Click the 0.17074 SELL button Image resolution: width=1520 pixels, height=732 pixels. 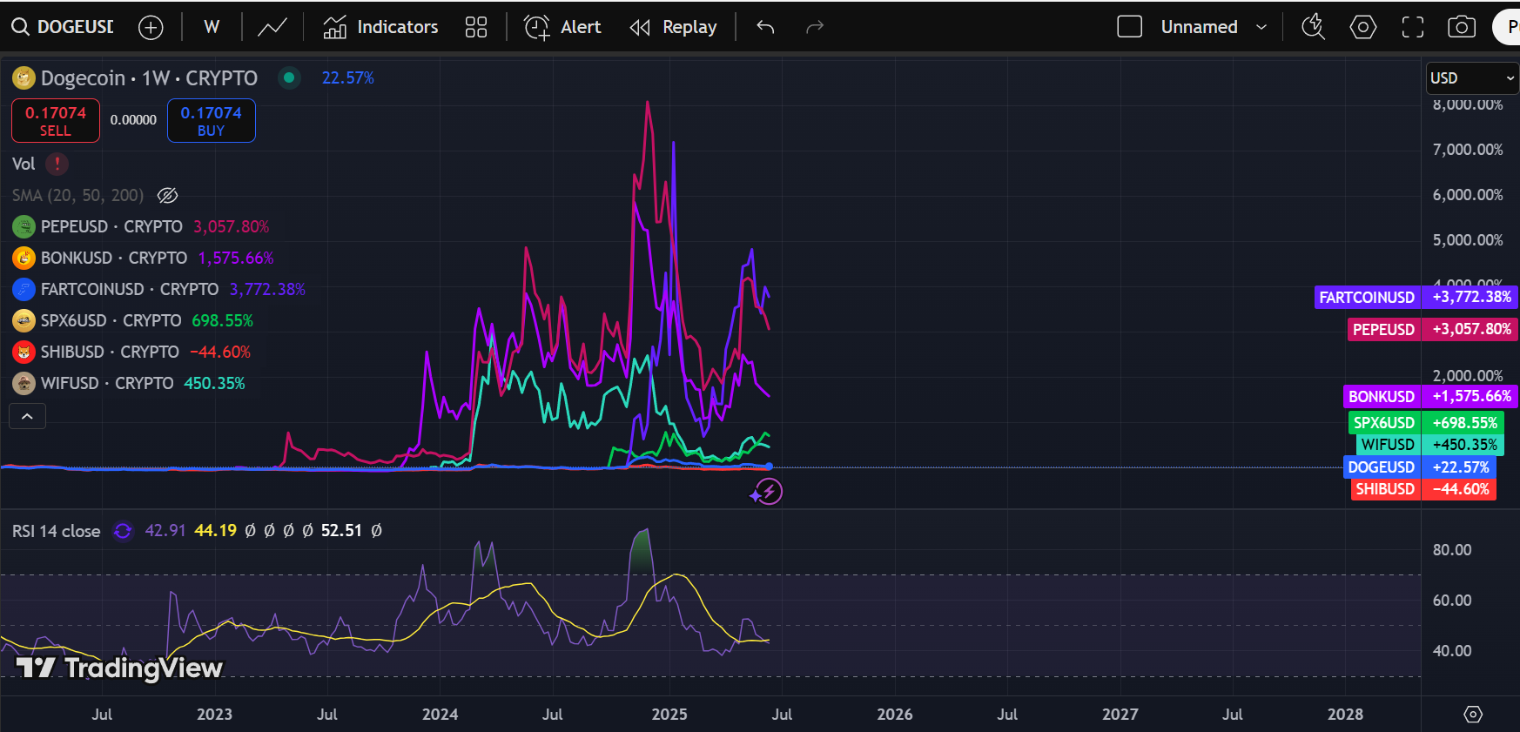56,121
